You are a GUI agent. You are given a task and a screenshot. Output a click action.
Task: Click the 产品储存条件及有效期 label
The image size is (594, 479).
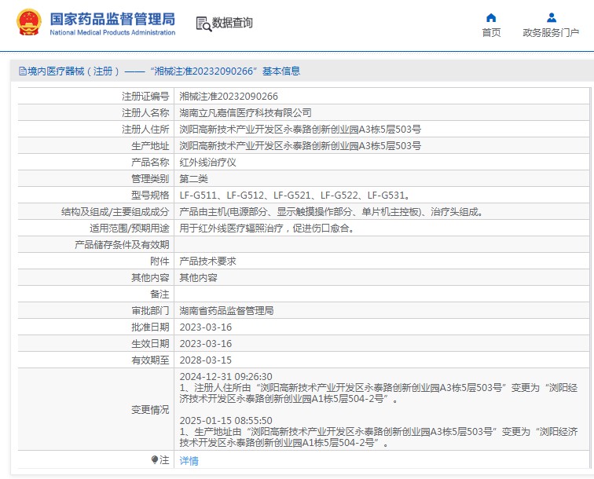122,245
